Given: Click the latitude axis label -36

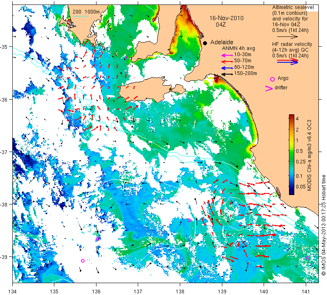Looking at the screenshot, I should point(4,99).
